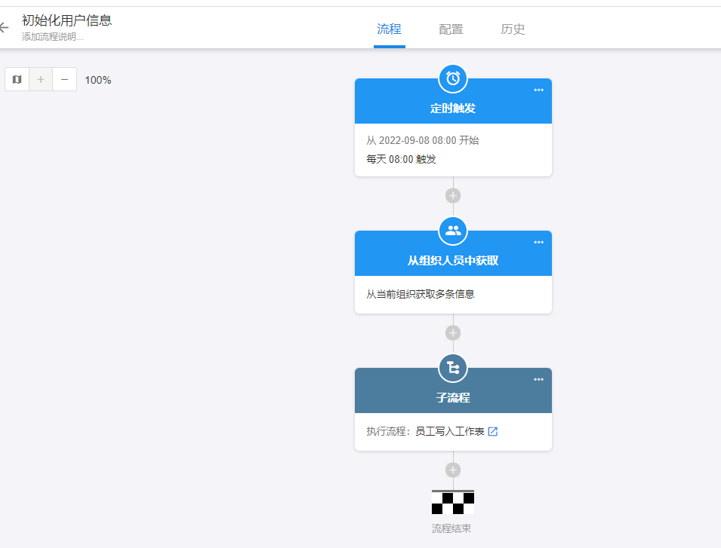Image resolution: width=721 pixels, height=548 pixels.
Task: Open more options on 子流程 node
Action: [x=538, y=379]
